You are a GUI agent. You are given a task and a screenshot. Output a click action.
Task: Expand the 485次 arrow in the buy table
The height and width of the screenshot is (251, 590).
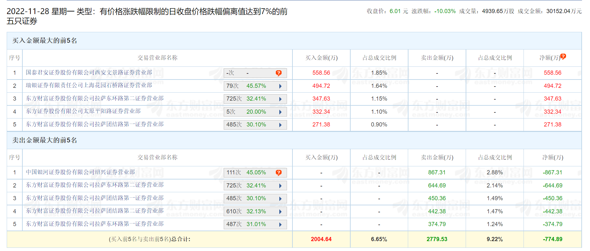click(x=280, y=125)
